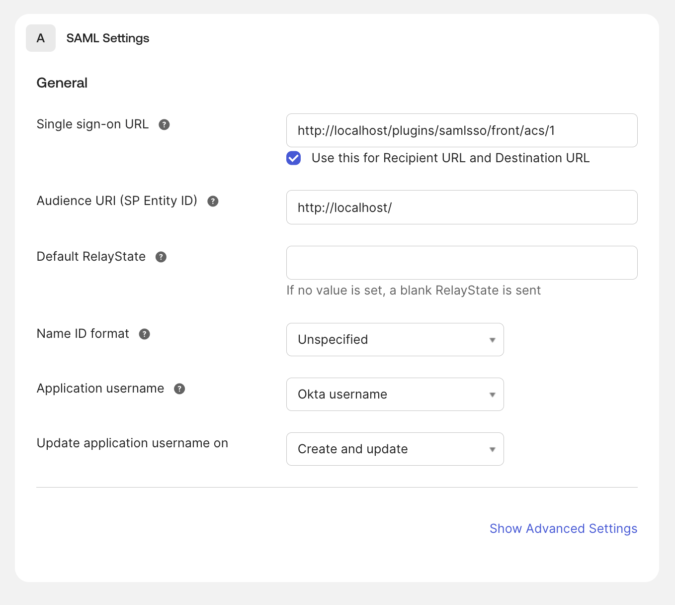Click the 'Name ID format' field label

(x=83, y=334)
